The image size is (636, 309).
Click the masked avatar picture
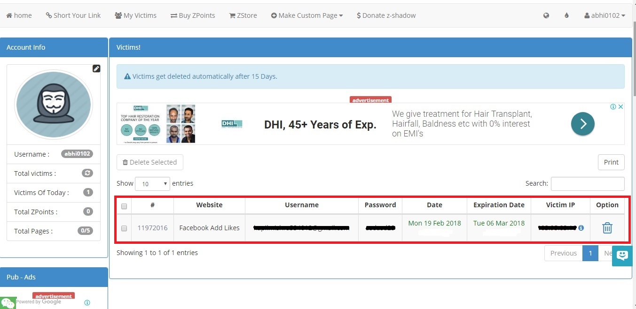click(54, 105)
